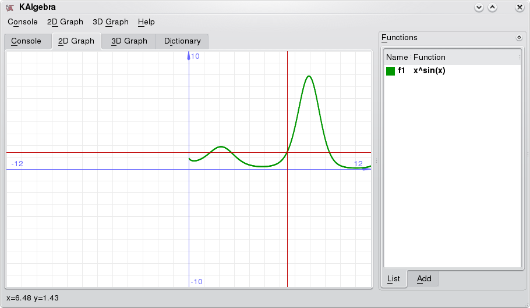This screenshot has width=530, height=308.
Task: Open the Help menu
Action: (x=146, y=22)
